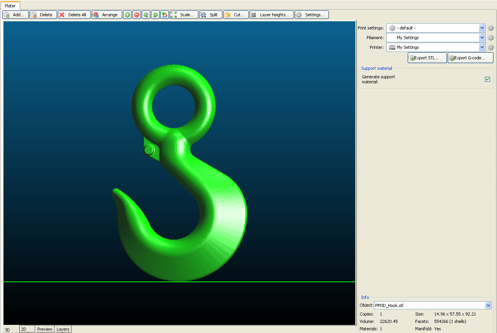This screenshot has width=497, height=333.
Task: Open the Layer heights editor
Action: (x=271, y=14)
